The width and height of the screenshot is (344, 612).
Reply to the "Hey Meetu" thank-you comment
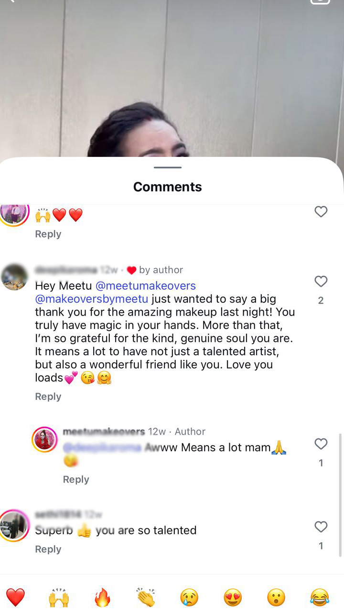(x=48, y=396)
